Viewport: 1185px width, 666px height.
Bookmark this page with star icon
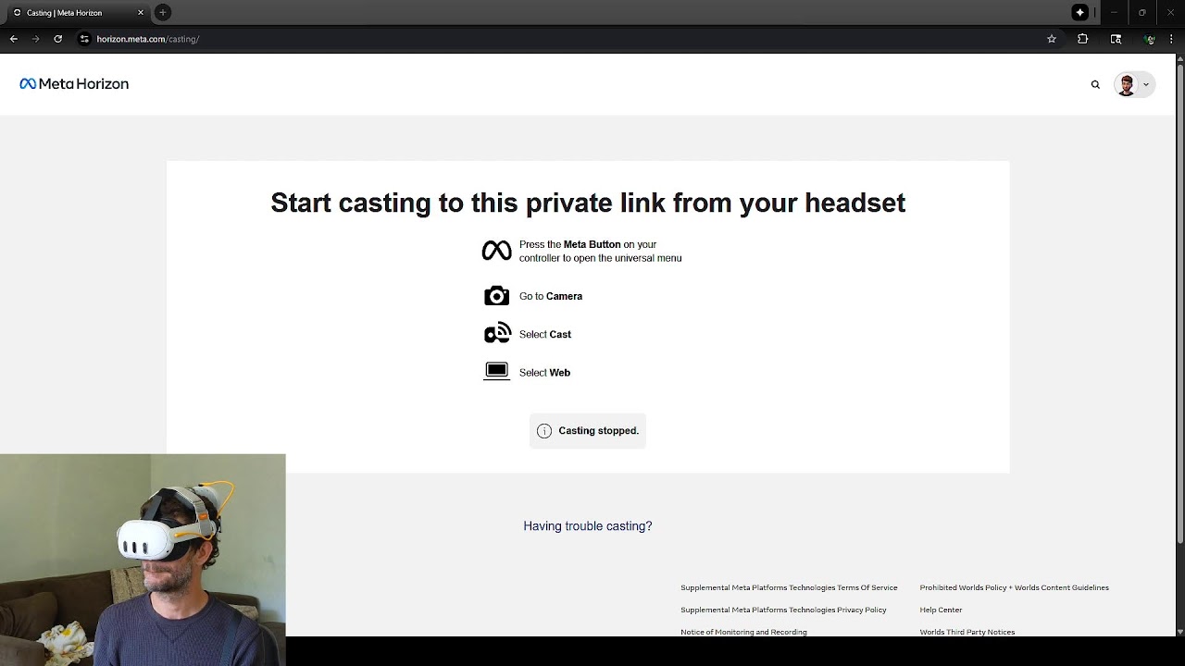(1052, 39)
